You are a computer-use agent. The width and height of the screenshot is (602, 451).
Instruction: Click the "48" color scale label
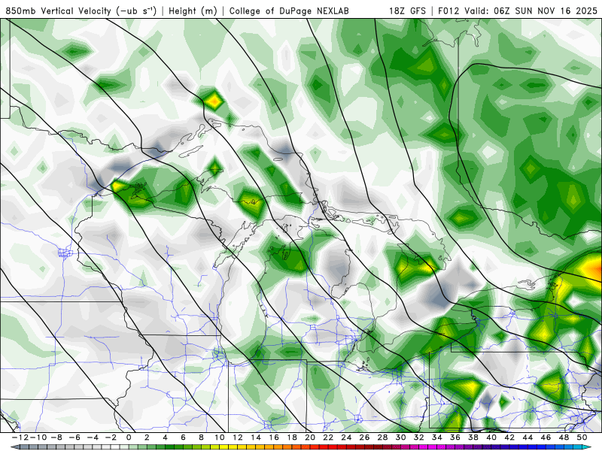click(564, 437)
